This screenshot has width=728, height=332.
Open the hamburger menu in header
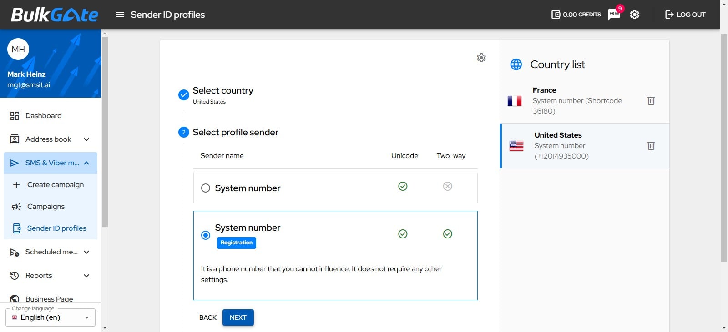pos(120,15)
